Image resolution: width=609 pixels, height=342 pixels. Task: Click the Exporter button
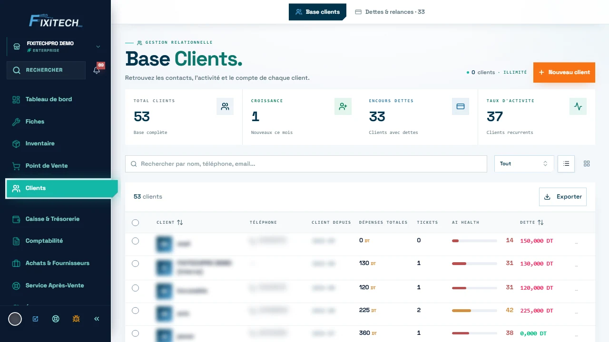pyautogui.click(x=563, y=197)
